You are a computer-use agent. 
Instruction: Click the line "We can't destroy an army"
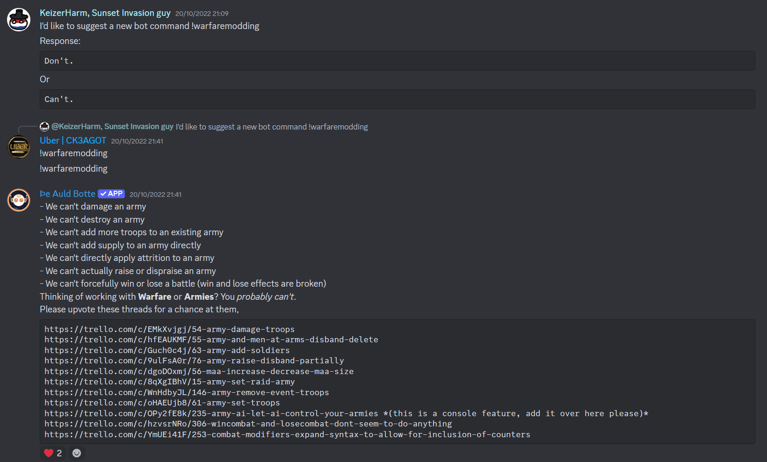92,219
